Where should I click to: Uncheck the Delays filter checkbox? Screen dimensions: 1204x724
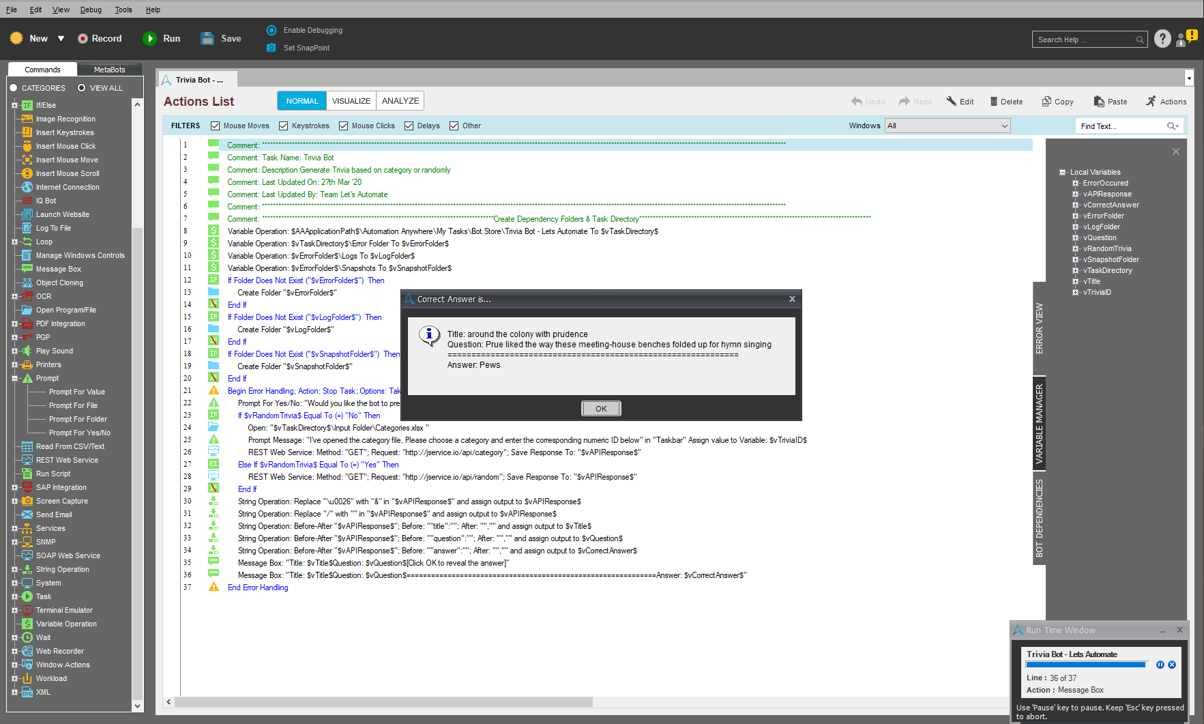click(409, 126)
